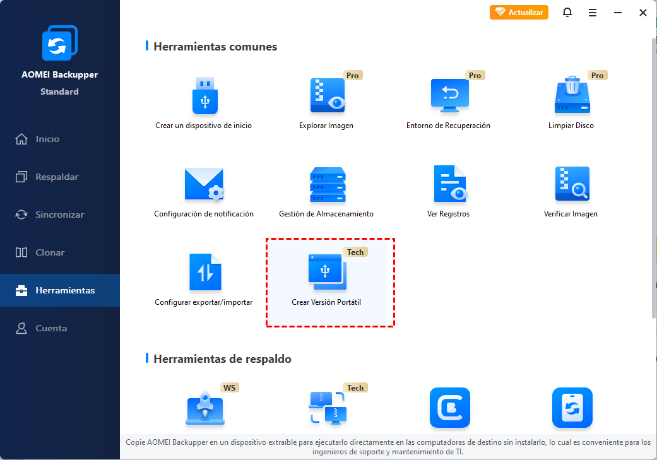
Task: Click the Standard edition label
Action: (59, 91)
